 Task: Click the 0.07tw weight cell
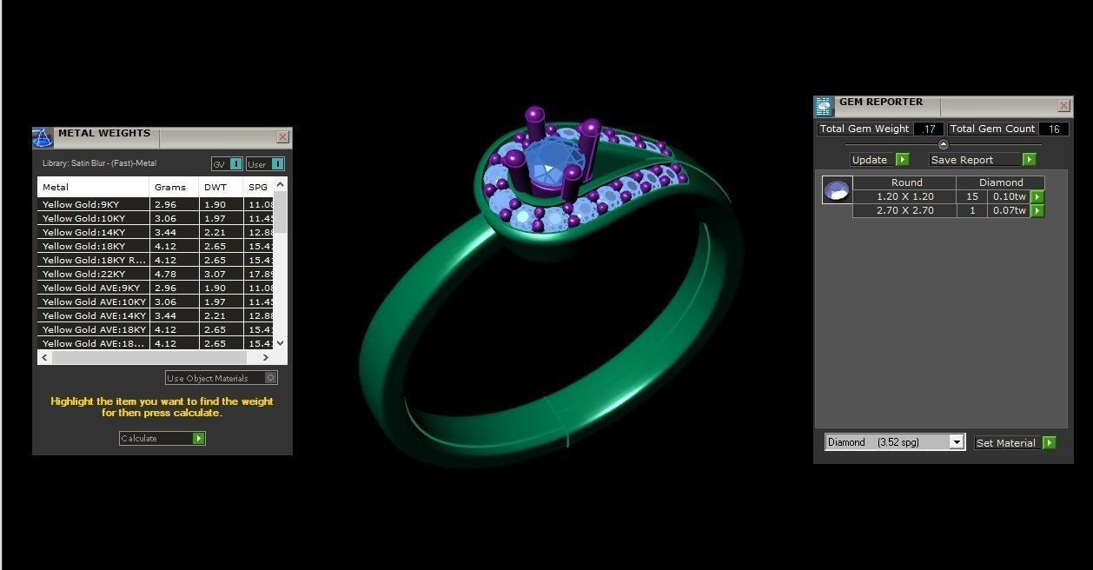point(1009,211)
